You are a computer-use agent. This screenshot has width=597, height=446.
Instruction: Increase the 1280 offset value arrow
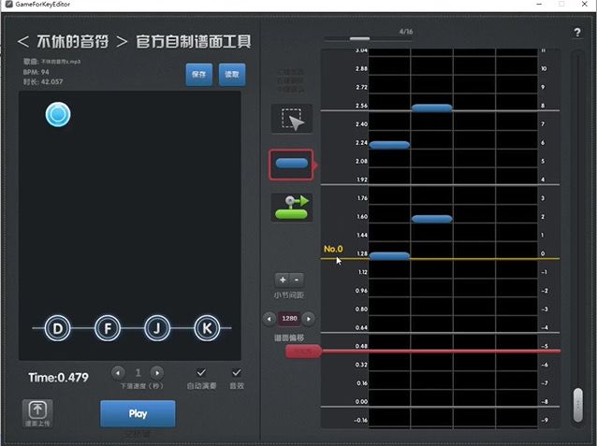click(x=309, y=319)
